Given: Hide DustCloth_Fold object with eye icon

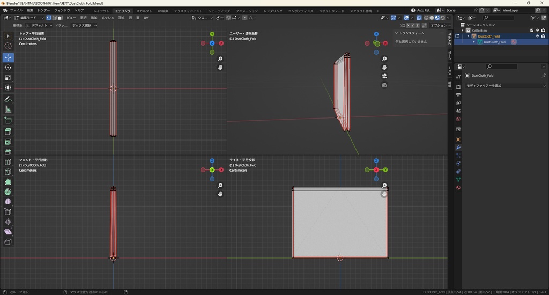Looking at the screenshot, I should [x=537, y=36].
